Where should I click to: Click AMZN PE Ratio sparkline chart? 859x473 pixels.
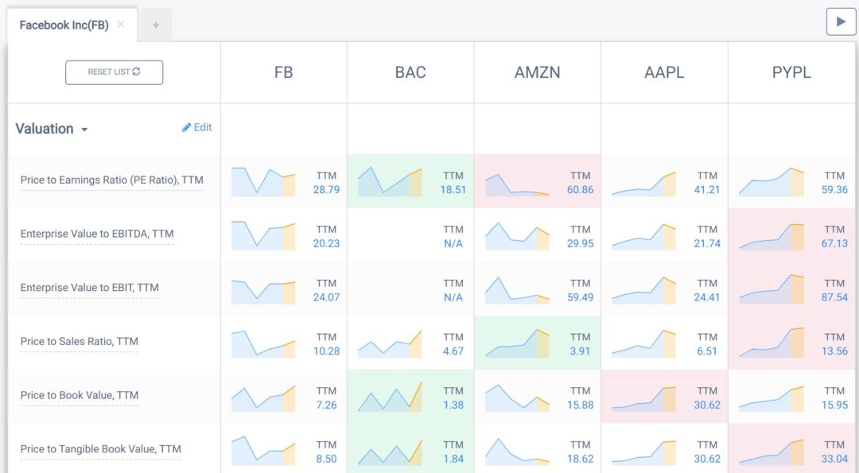point(517,184)
